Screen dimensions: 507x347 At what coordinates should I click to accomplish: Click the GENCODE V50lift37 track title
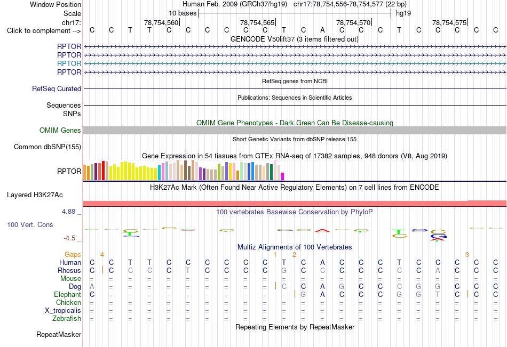coord(295,39)
